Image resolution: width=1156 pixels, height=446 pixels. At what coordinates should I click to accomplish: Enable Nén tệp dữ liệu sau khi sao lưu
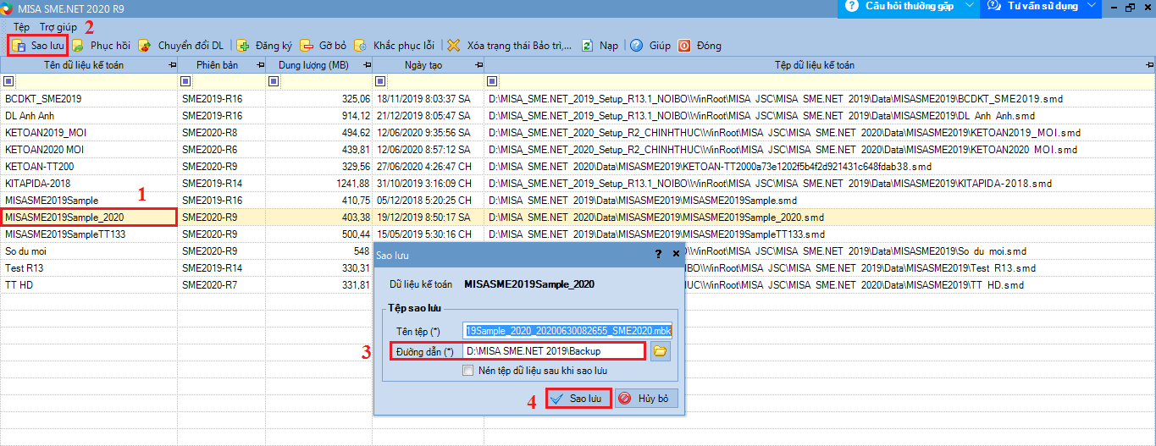(467, 370)
